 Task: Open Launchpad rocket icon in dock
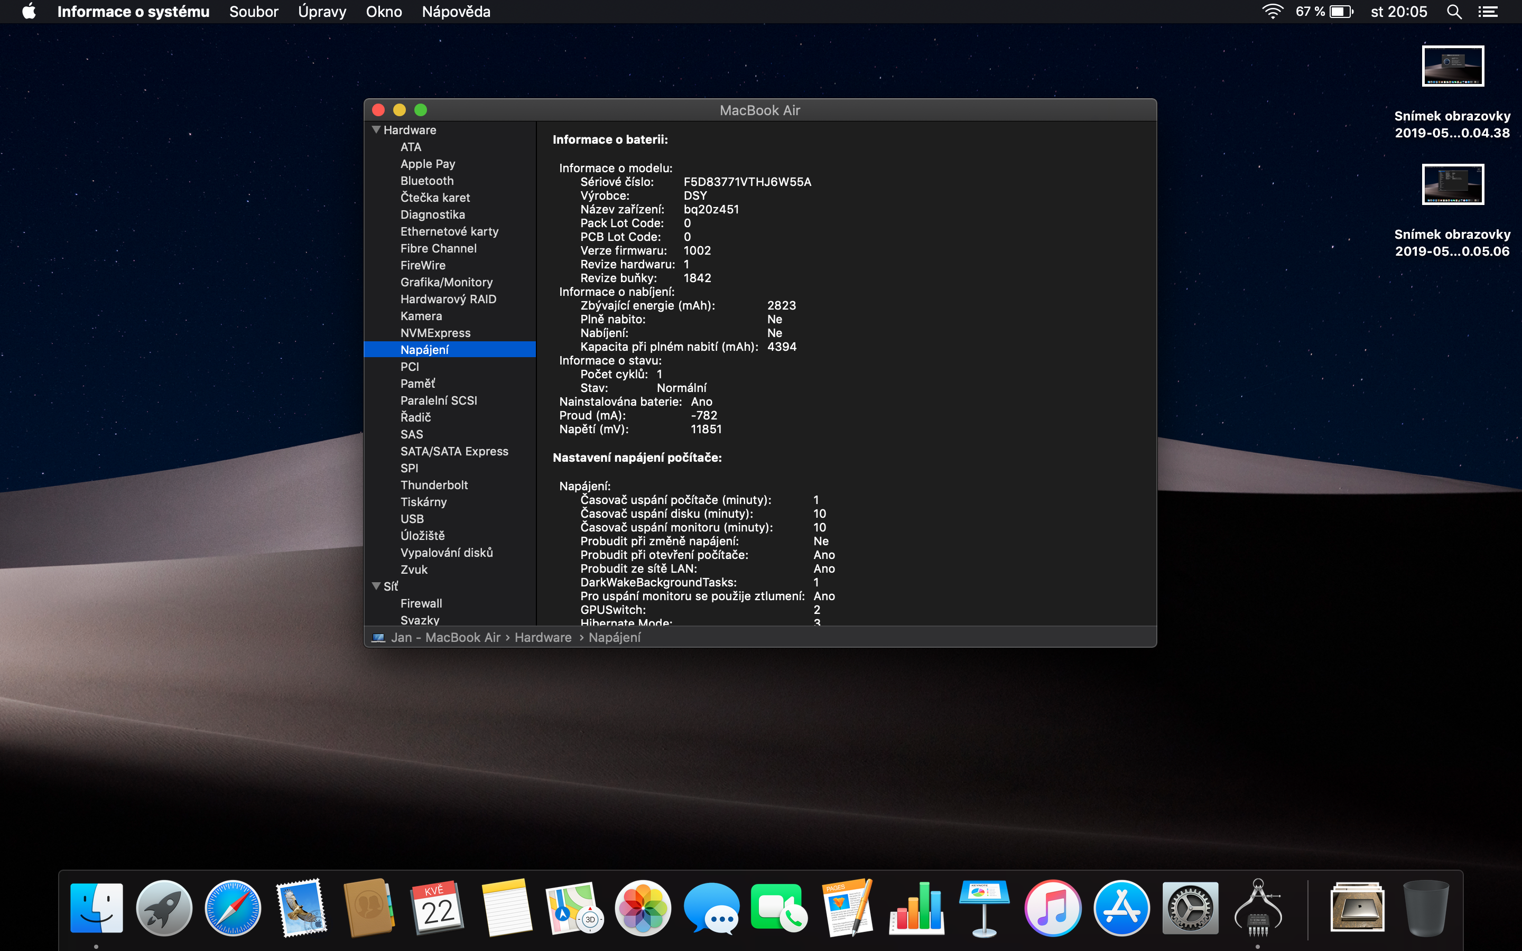[164, 908]
